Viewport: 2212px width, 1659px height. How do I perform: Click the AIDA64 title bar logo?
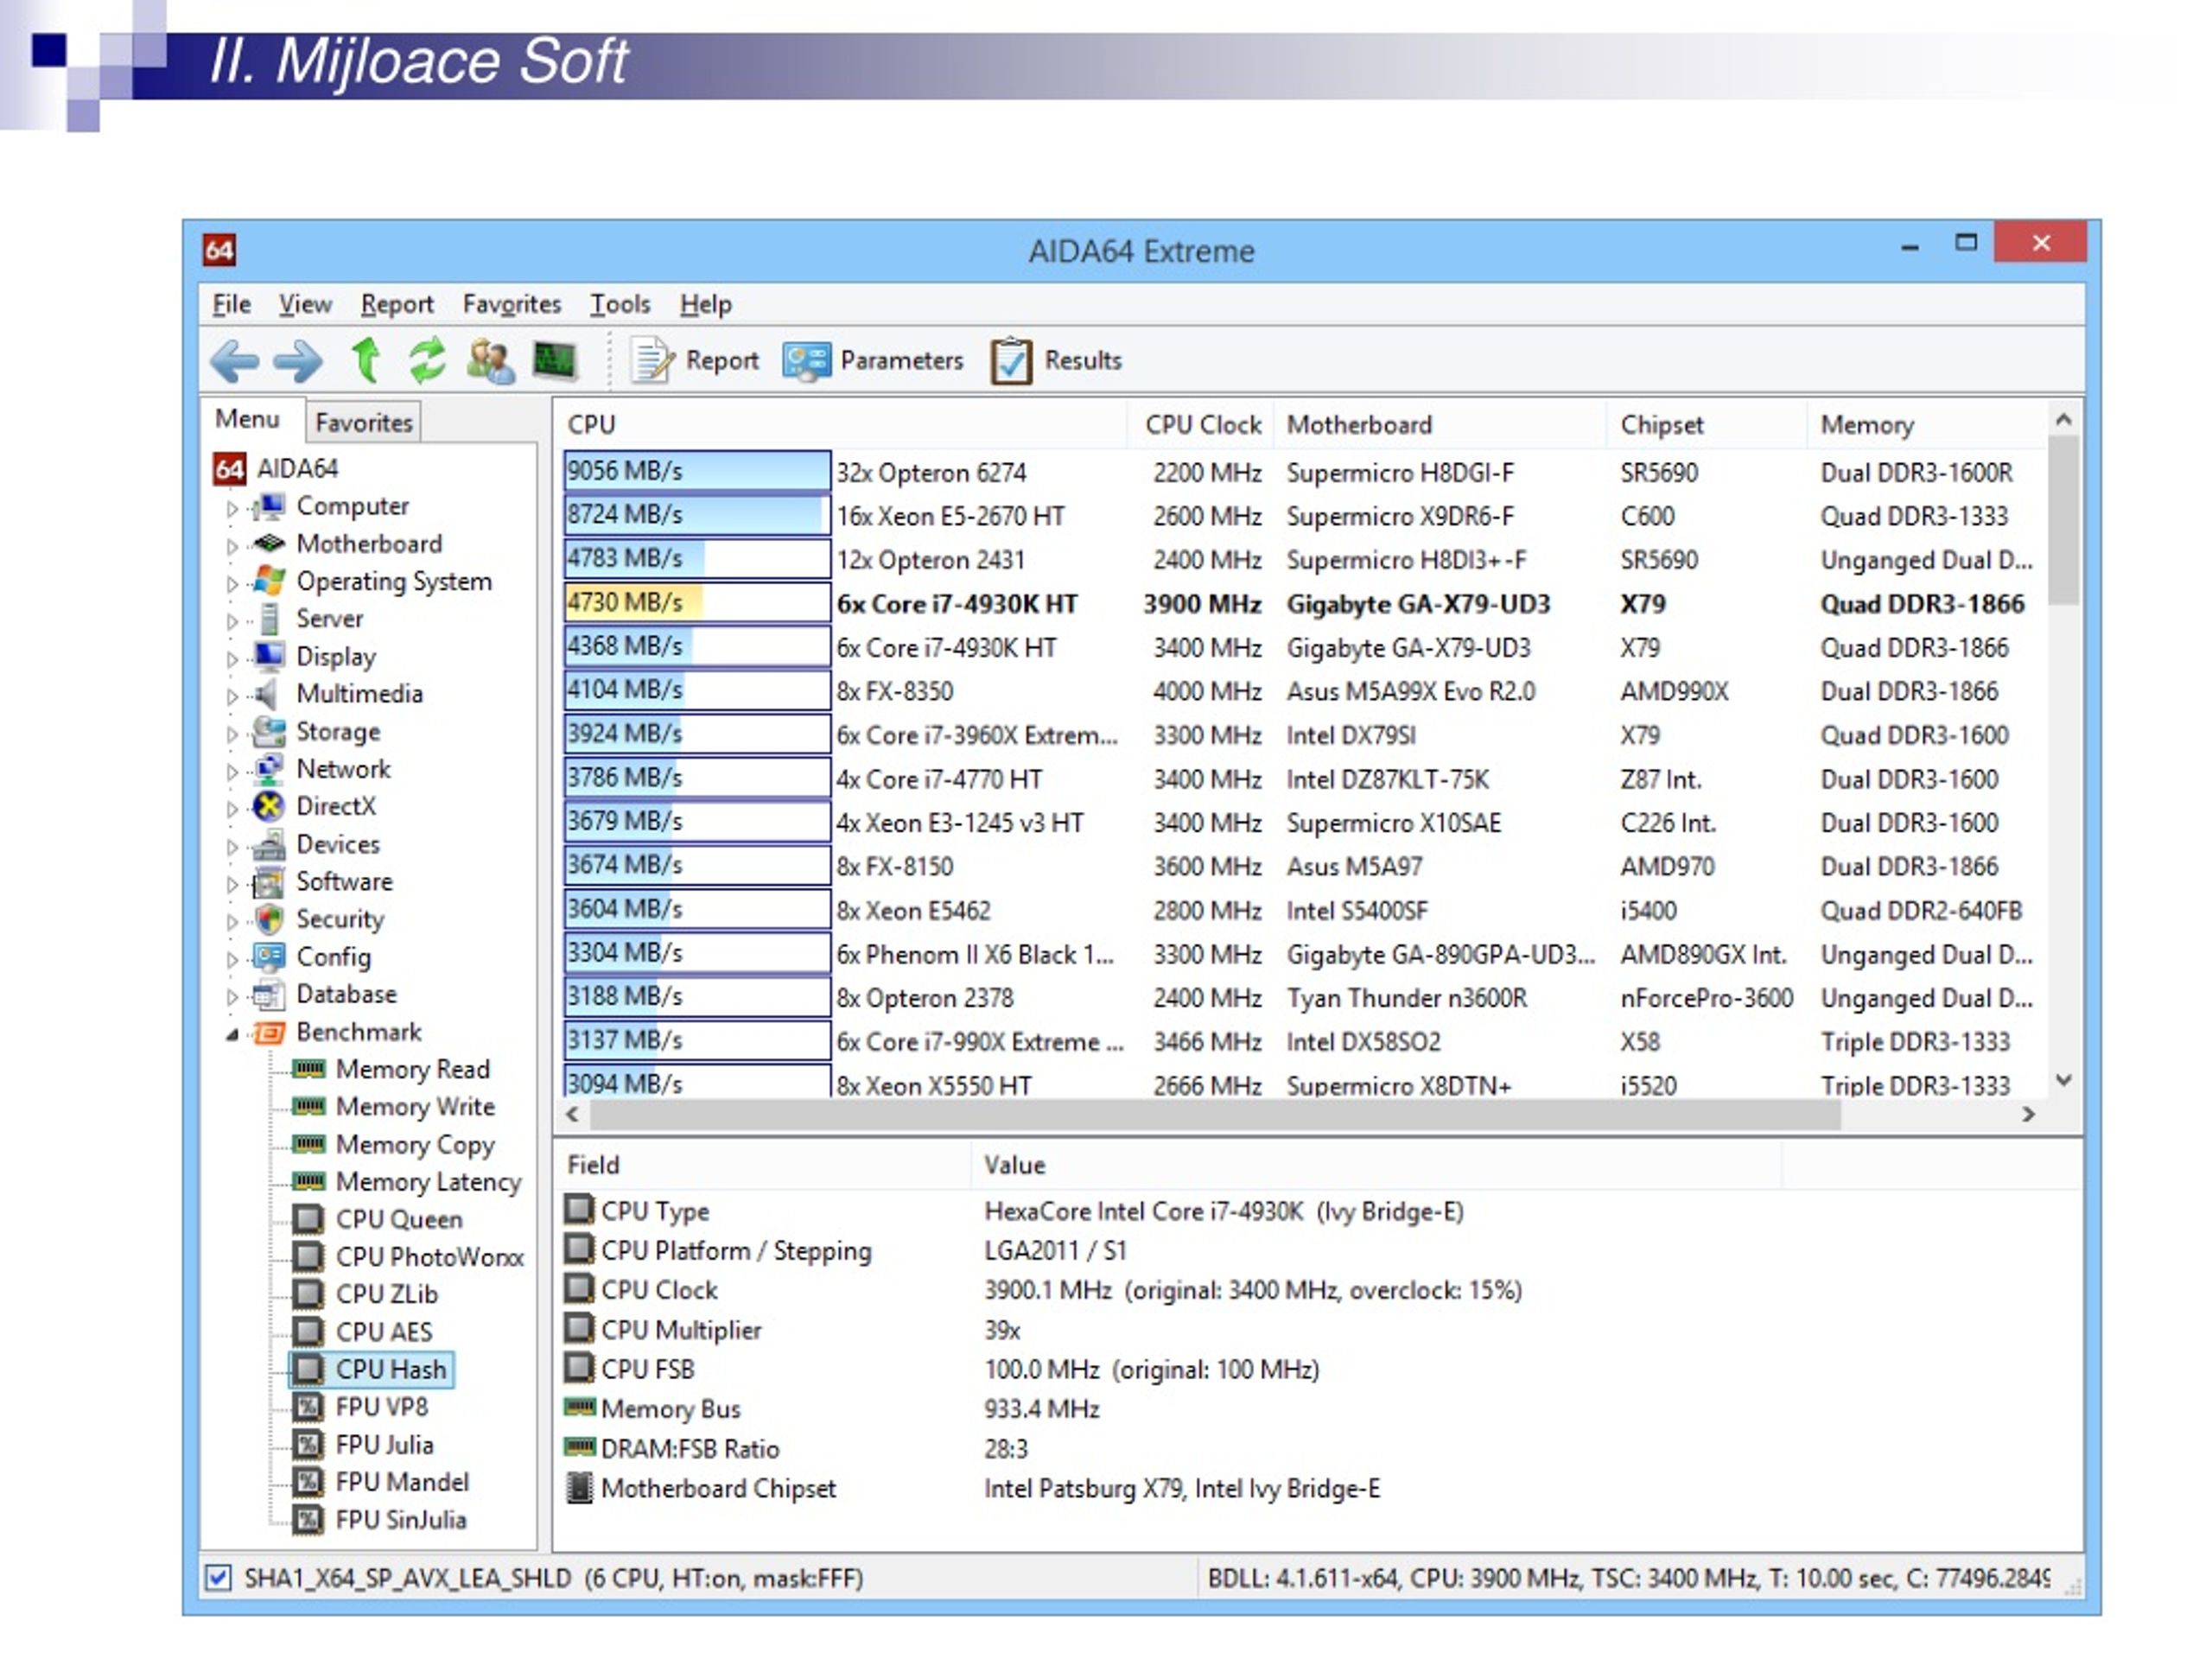(219, 250)
